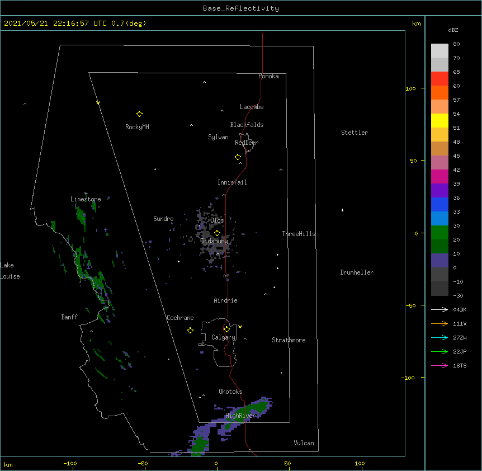Click the white 04DK arrow legend icon
This screenshot has height=471, width=482.
click(440, 309)
